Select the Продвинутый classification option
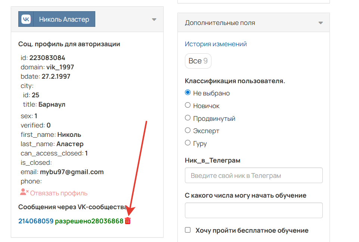The image size is (359, 242). [x=188, y=118]
